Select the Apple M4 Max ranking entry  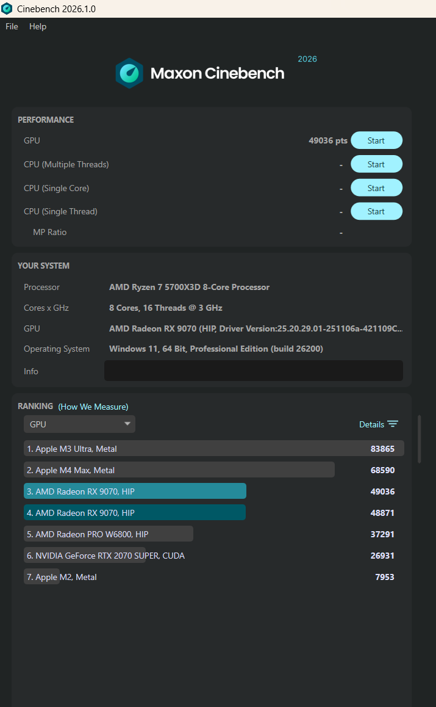[x=179, y=470]
